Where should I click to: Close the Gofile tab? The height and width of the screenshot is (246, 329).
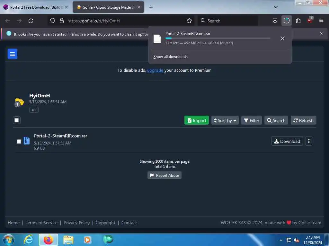pos(139,7)
